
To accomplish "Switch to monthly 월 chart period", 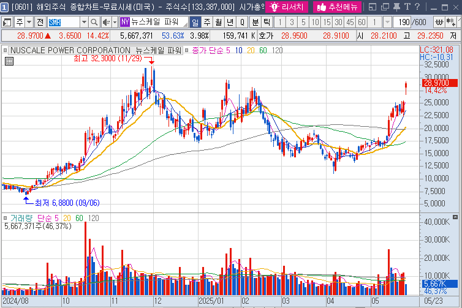I will pos(219,22).
